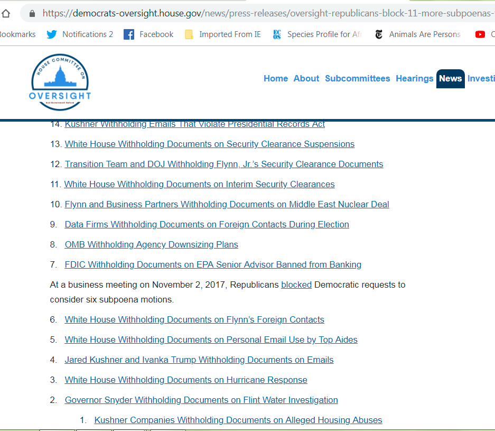Open Flynn's Foreign Contacts documents link

[x=194, y=319]
